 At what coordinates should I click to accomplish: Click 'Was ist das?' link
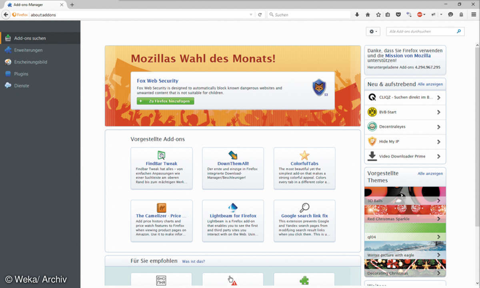pyautogui.click(x=193, y=262)
